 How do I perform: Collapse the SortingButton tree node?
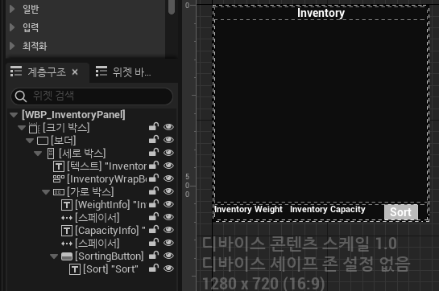[54, 256]
